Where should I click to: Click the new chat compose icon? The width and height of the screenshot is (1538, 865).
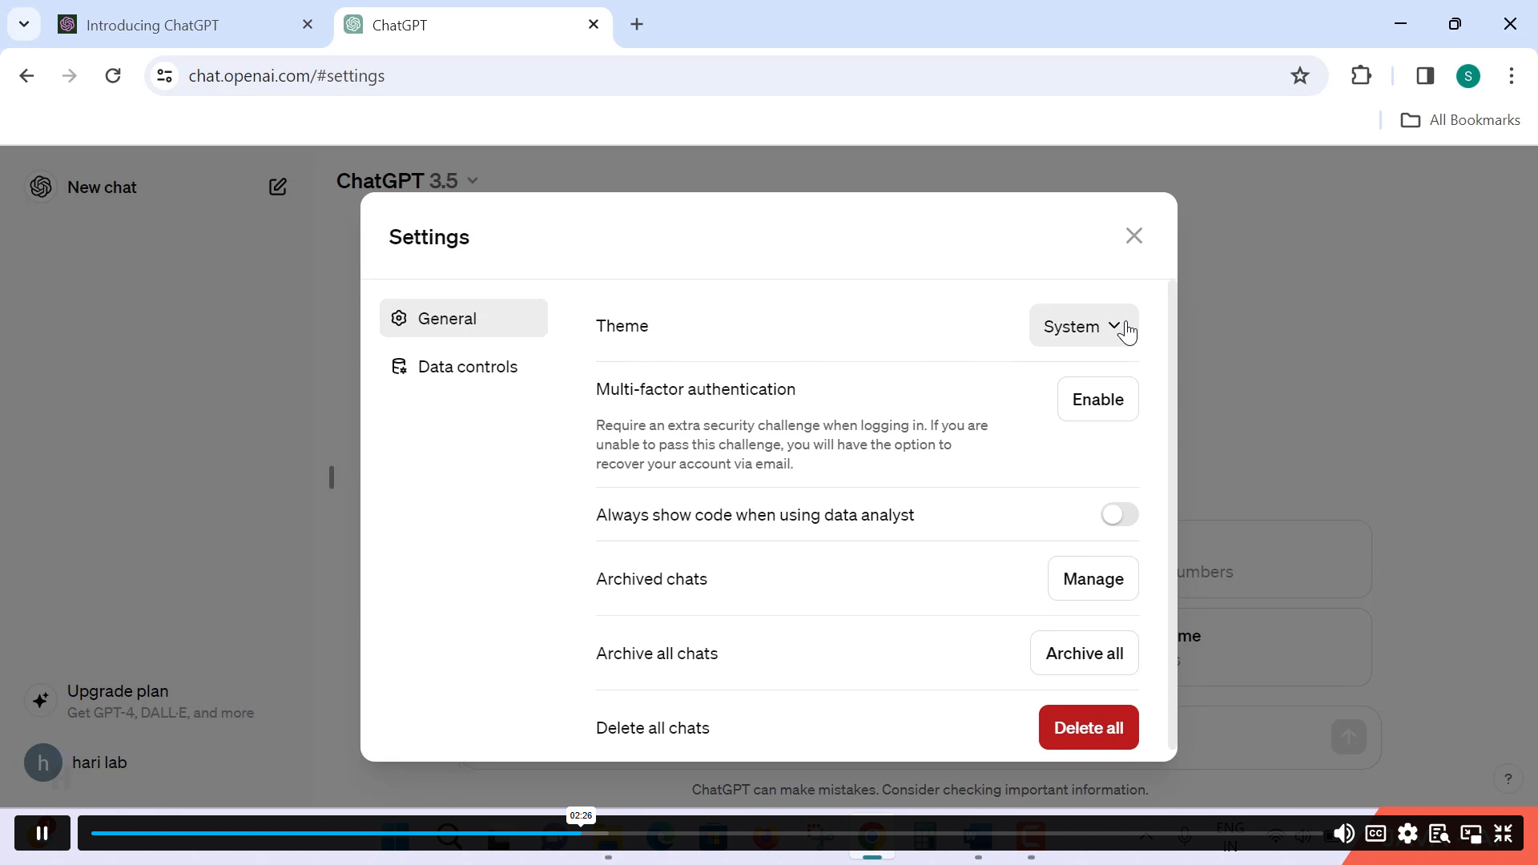(277, 187)
